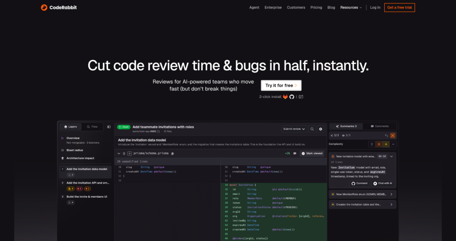Click the acme/web-app #482 repository text
The width and height of the screenshot is (456, 241).
[x=145, y=132]
